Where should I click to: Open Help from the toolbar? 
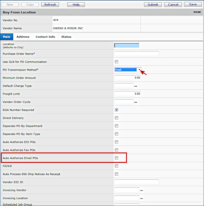(76, 5)
